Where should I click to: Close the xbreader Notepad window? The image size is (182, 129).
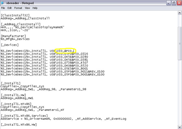tap(179, 3)
